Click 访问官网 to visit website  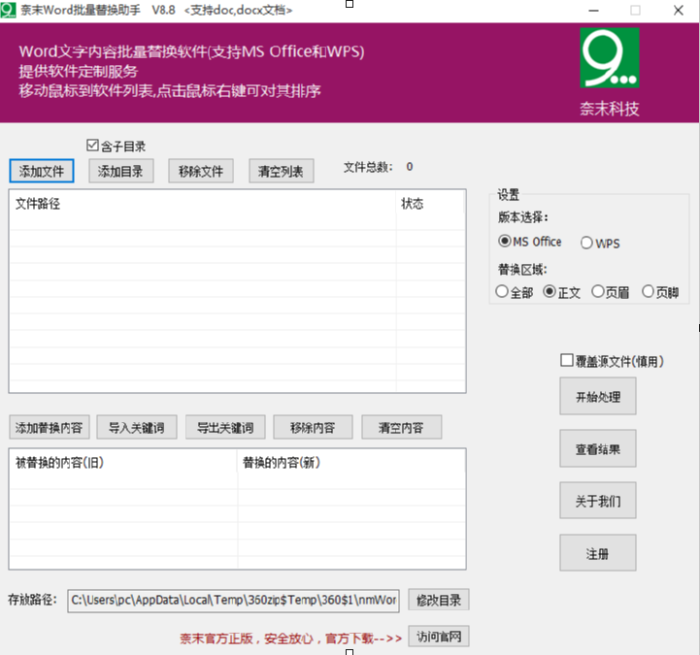439,637
